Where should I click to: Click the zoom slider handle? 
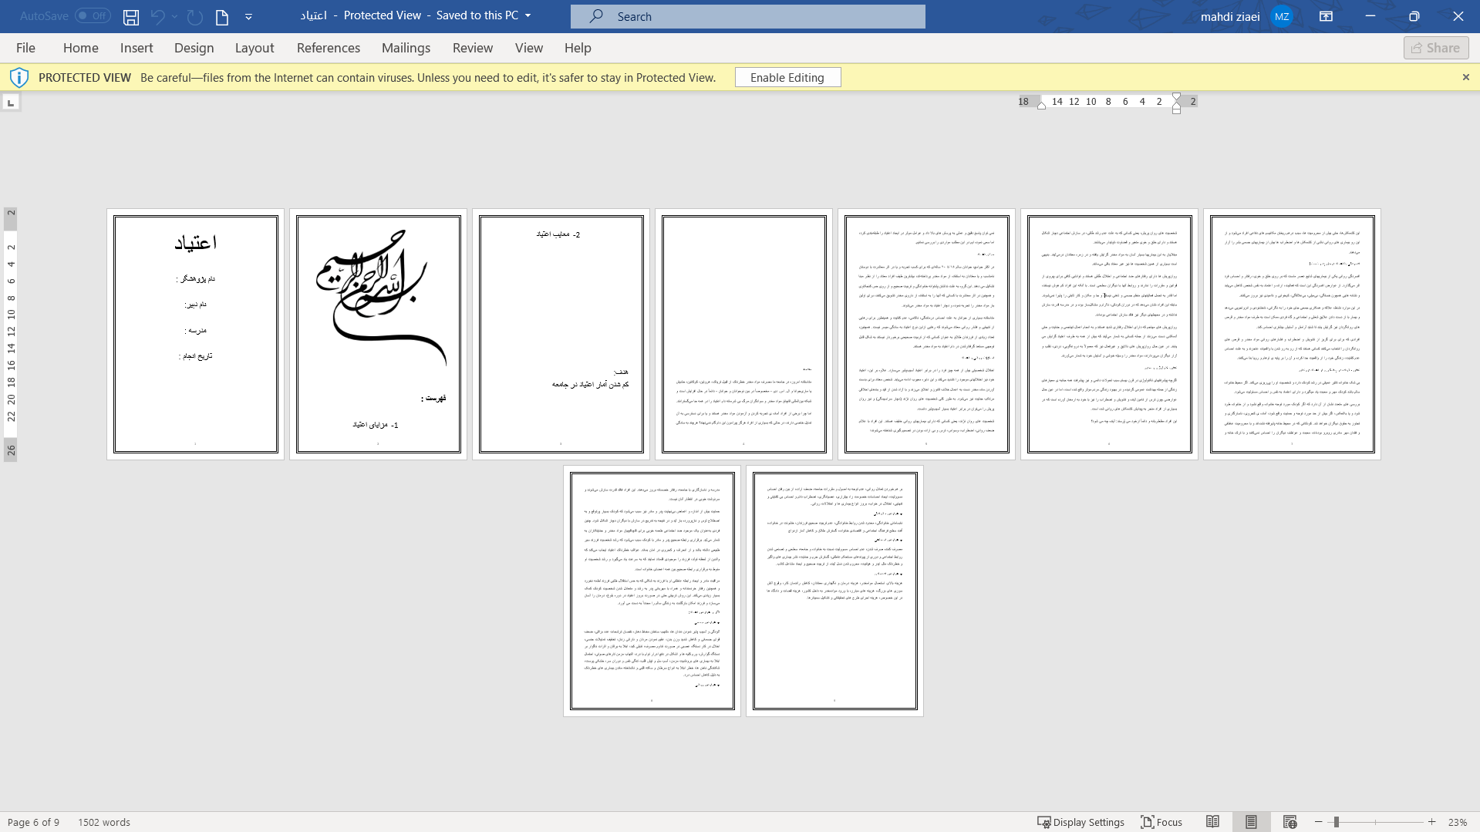point(1337,822)
